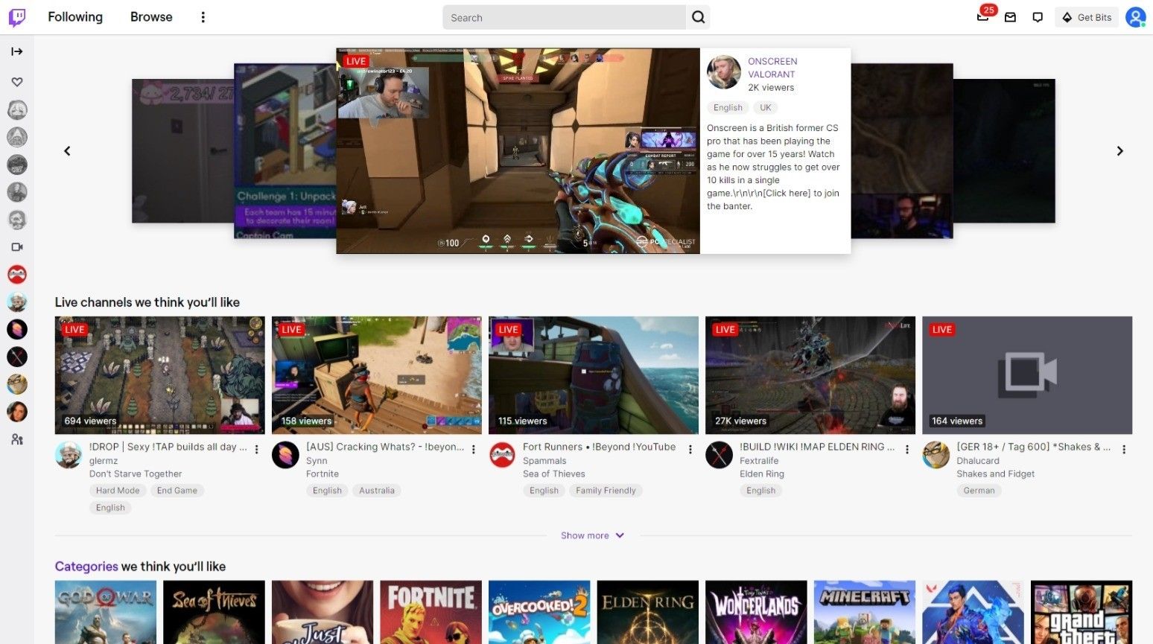Click the search magnifier button

coord(698,17)
